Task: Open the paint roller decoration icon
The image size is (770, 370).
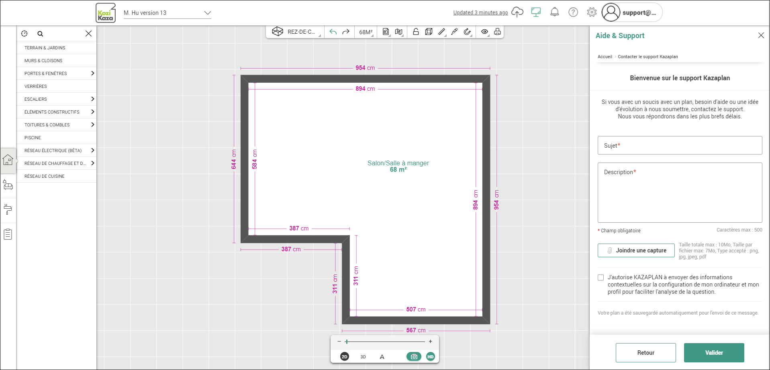Action: click(x=8, y=209)
